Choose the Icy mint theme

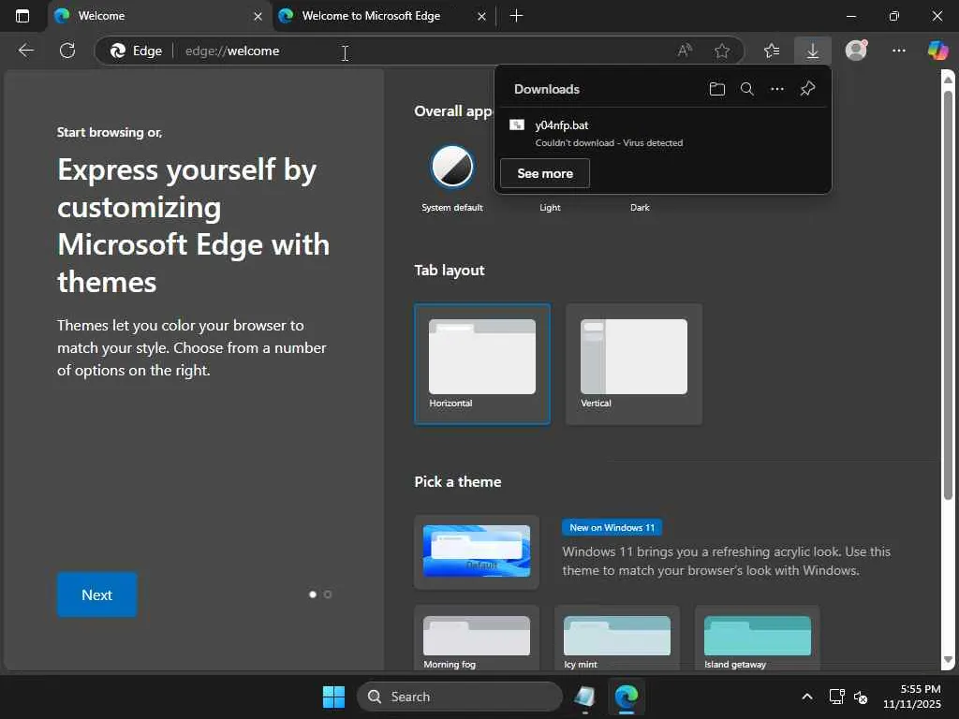coord(616,638)
